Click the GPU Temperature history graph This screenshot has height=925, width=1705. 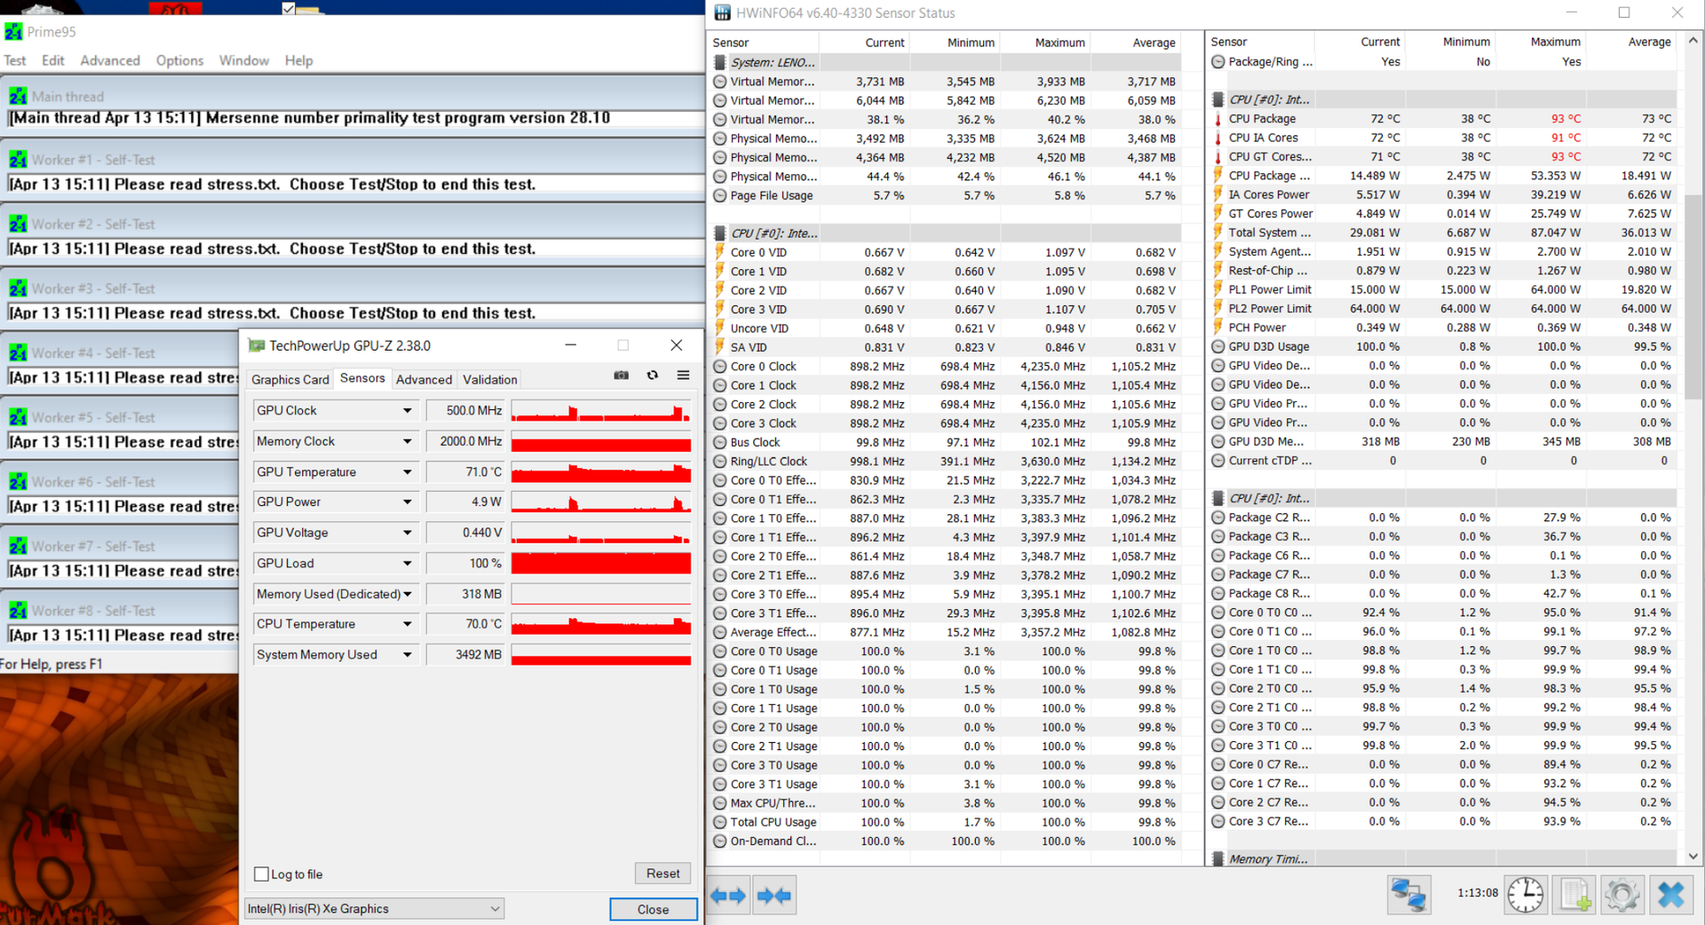click(x=601, y=472)
